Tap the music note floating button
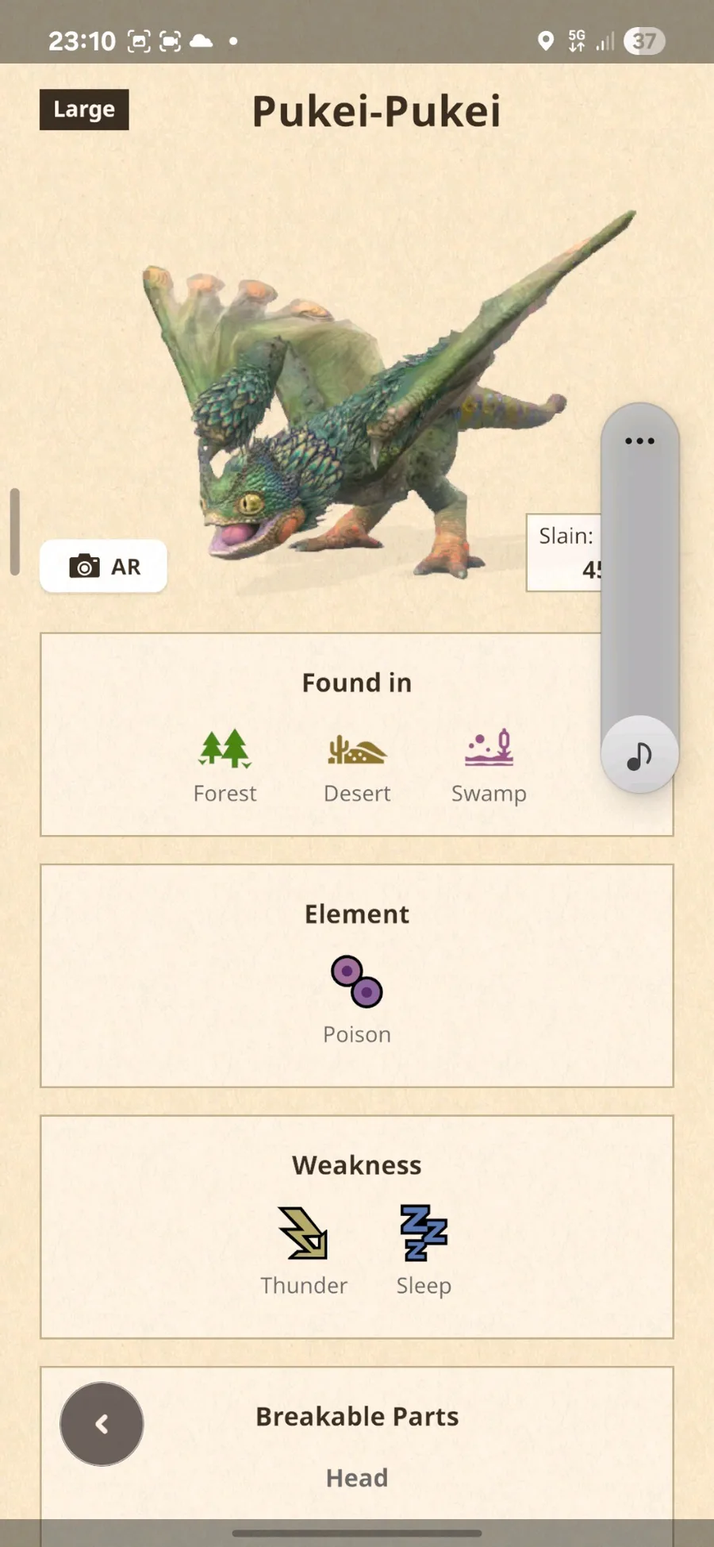 pyautogui.click(x=639, y=755)
